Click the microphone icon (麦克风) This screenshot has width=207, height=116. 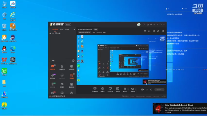coord(125,89)
